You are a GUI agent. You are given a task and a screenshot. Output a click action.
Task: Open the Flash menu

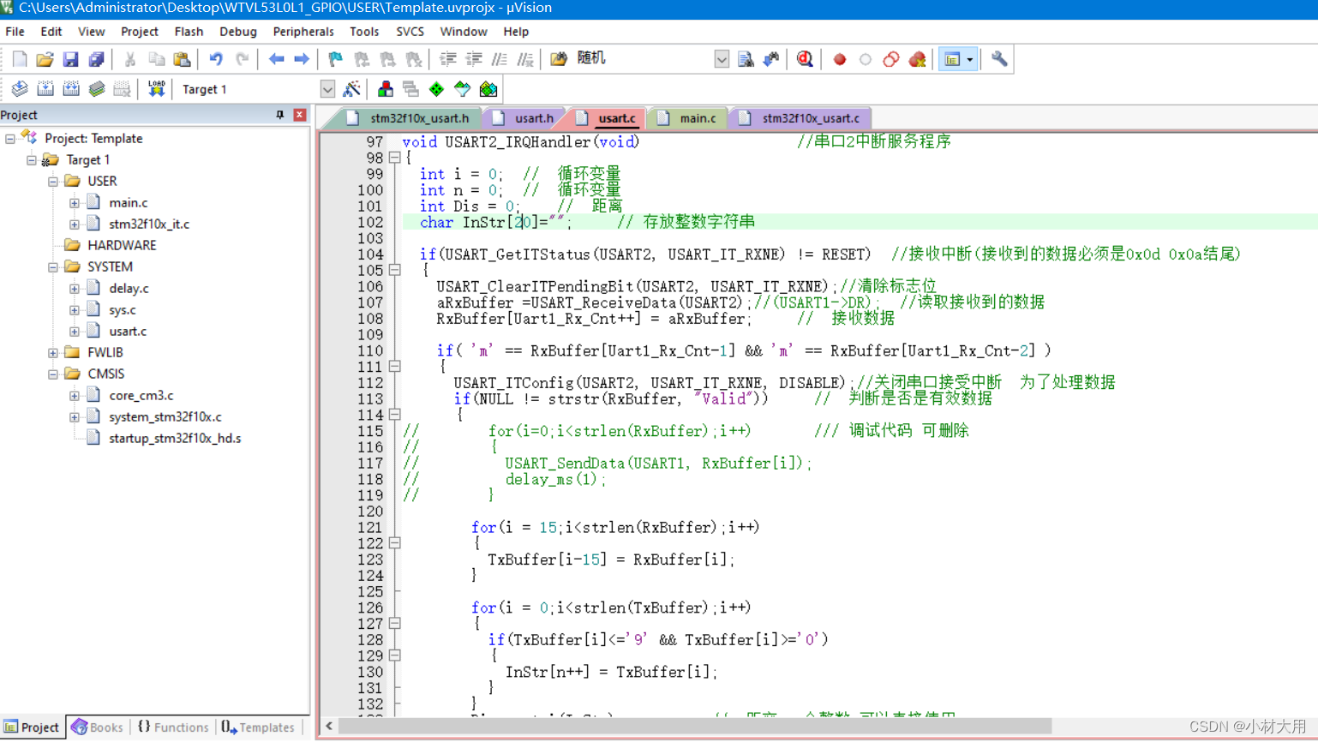pos(189,32)
